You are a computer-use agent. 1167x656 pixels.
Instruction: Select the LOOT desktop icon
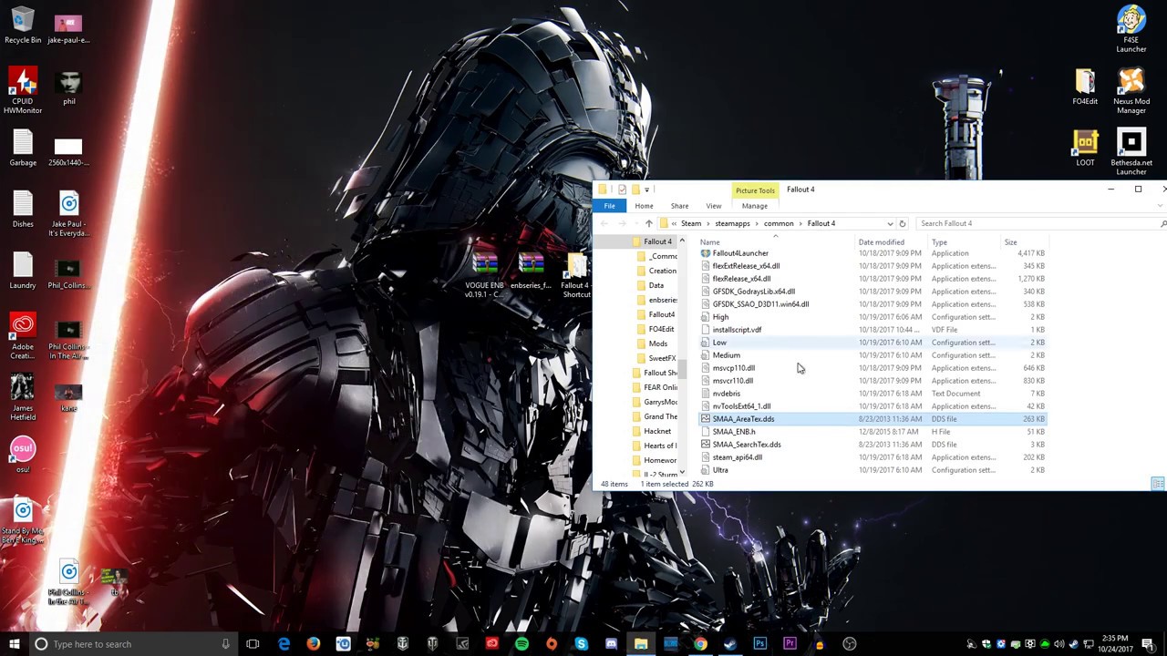pos(1085,149)
